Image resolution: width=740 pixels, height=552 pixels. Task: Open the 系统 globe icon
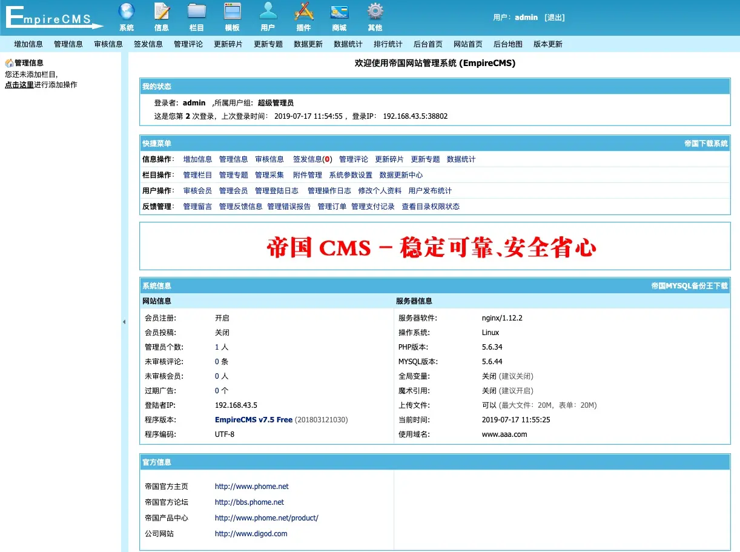coord(127,16)
